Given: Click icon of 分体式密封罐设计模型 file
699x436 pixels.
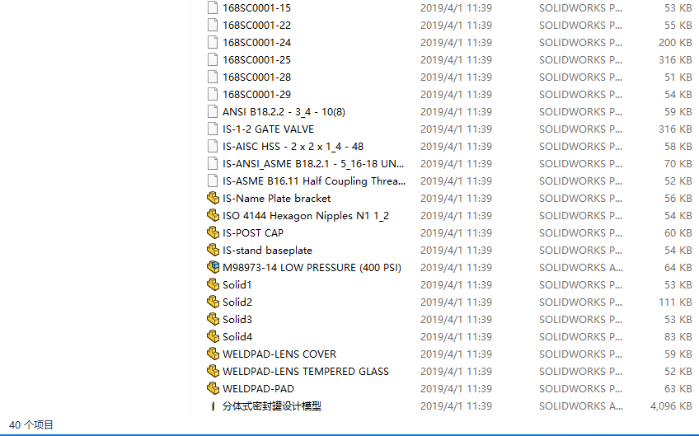Looking at the screenshot, I should [213, 406].
